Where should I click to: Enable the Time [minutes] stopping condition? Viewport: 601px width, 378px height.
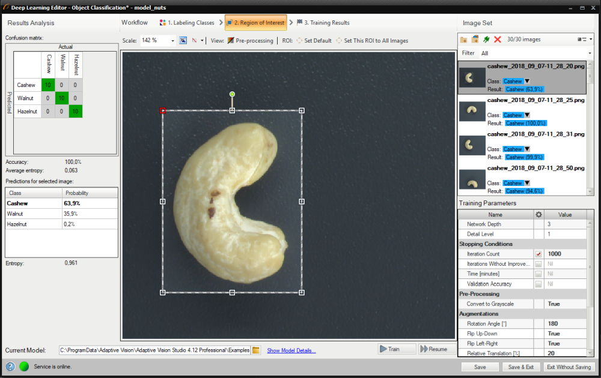538,274
